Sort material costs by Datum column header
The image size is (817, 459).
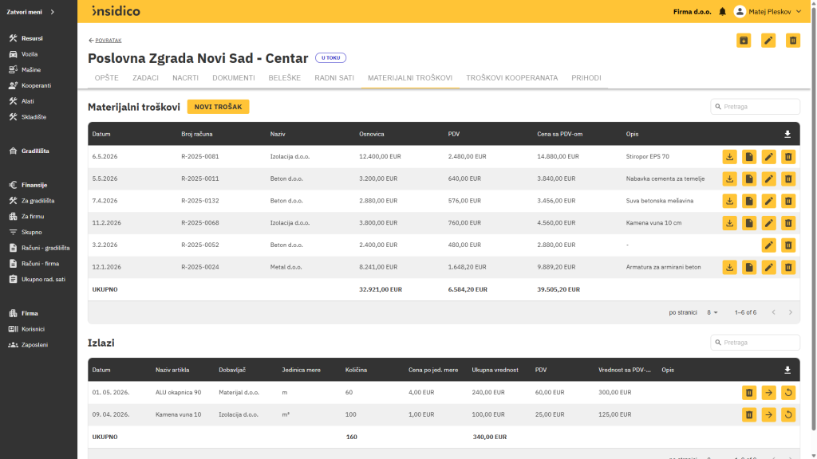101,134
